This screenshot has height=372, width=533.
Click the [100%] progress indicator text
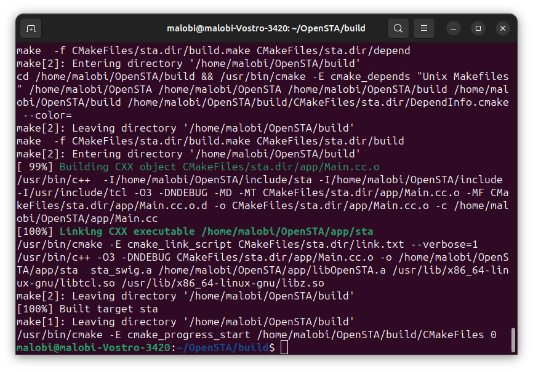coord(34,231)
